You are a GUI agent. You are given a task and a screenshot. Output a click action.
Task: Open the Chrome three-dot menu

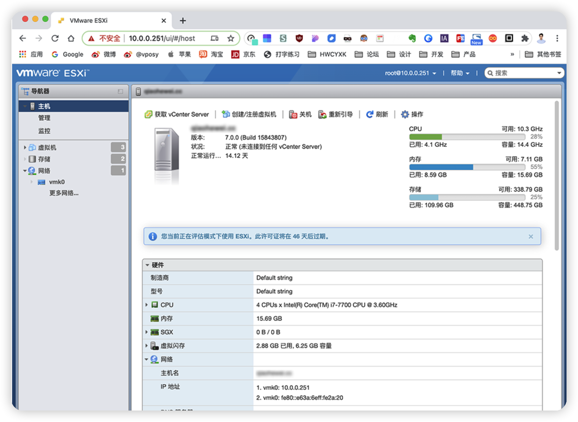click(557, 39)
